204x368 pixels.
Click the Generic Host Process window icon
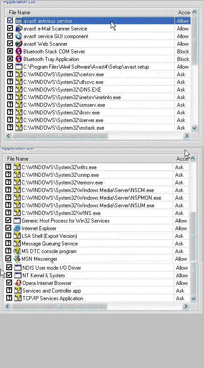[x=17, y=221]
